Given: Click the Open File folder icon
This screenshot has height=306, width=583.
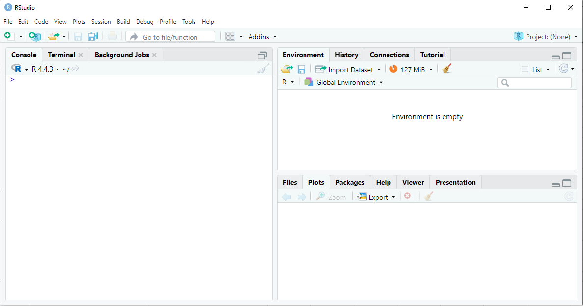Looking at the screenshot, I should pyautogui.click(x=53, y=36).
